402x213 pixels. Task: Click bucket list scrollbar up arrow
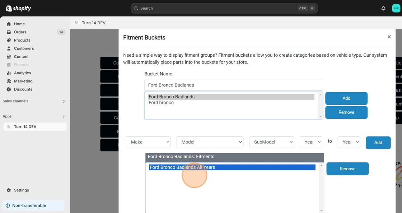point(320,95)
